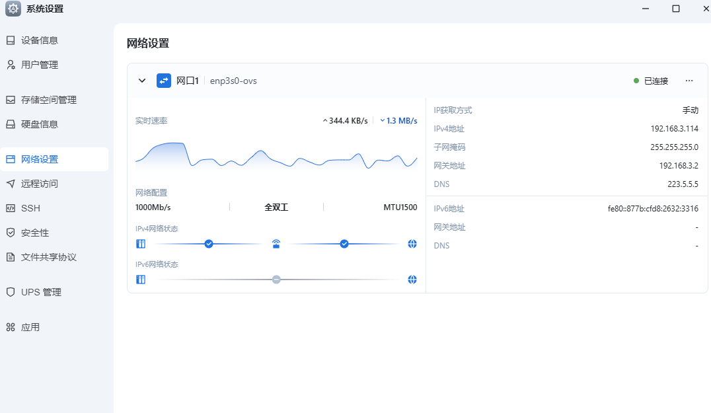Click the enp3s0-ovs interface name
The width and height of the screenshot is (711, 413).
pyautogui.click(x=233, y=81)
